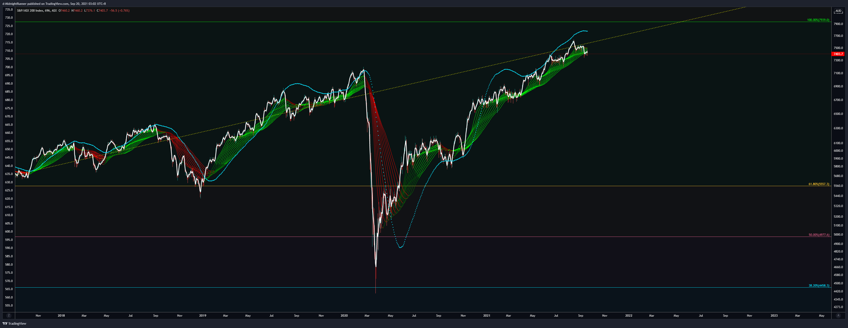Toggle the A auto-scale button under the price axis
This screenshot has height=328, width=848.
click(838, 316)
